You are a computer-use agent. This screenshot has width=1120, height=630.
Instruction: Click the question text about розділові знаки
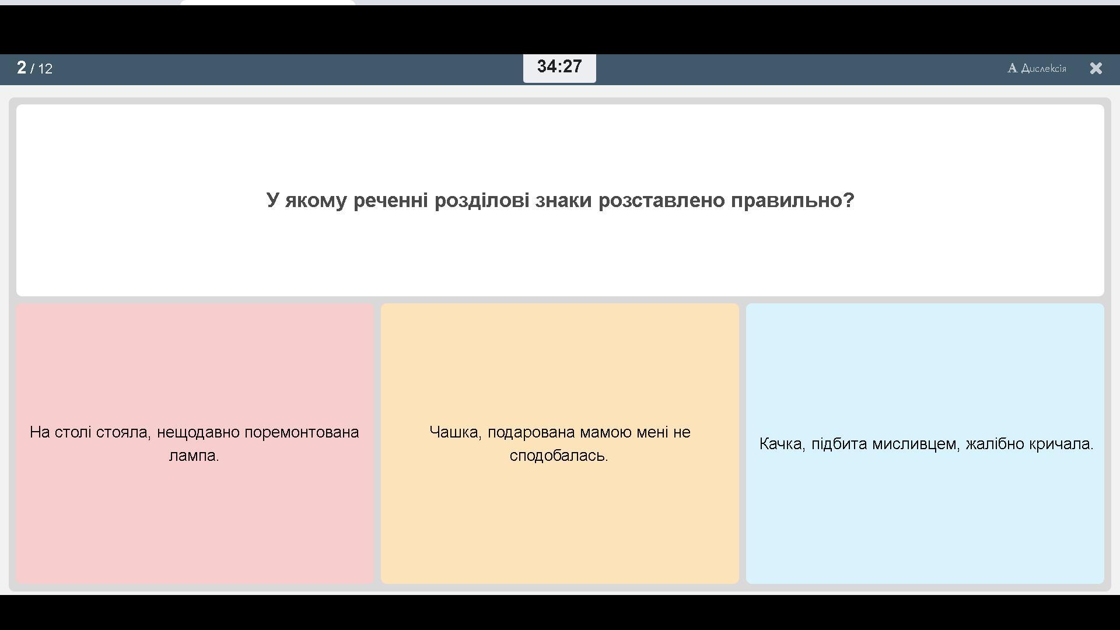coord(560,200)
